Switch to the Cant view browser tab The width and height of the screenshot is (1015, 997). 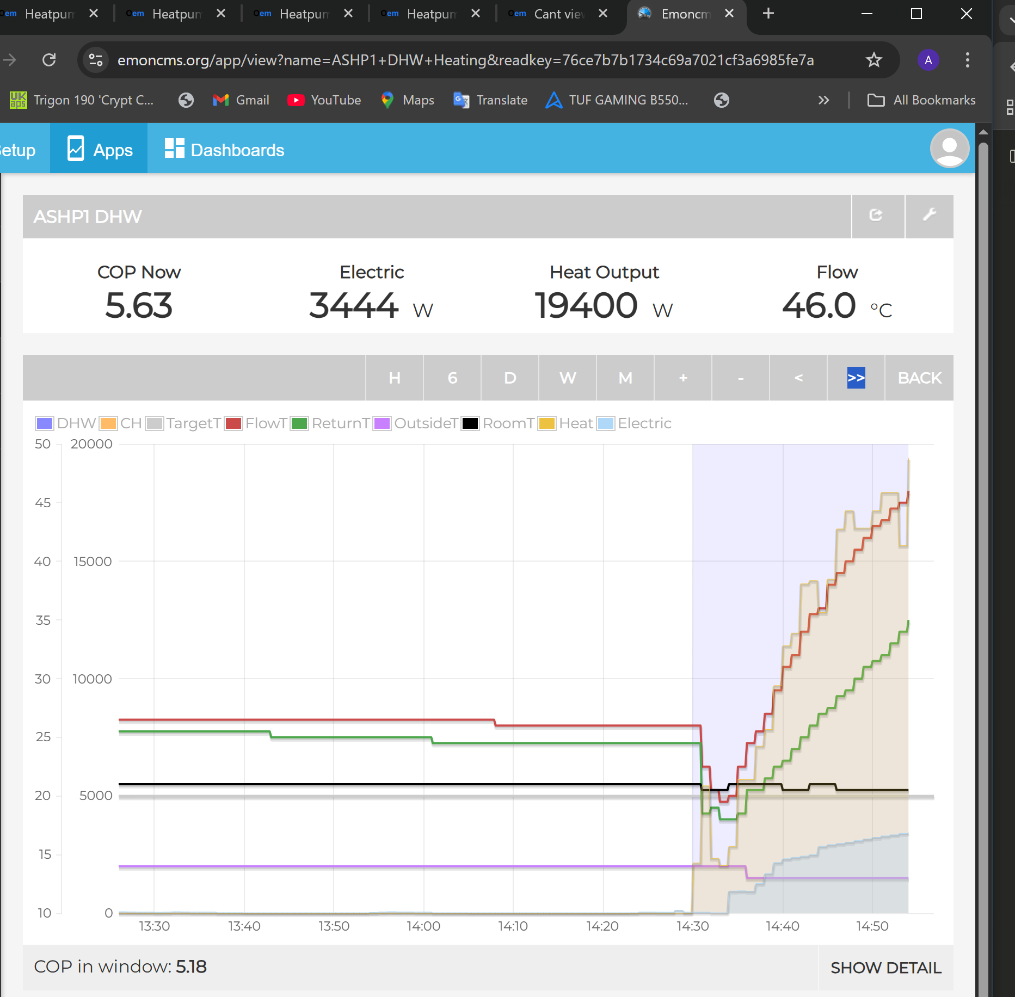point(558,14)
